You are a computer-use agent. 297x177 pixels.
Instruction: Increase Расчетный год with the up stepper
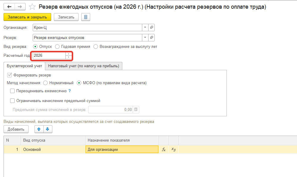point(69,54)
